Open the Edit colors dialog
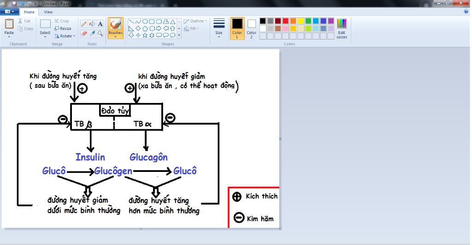Viewport: 472px width, 245px height. (342, 28)
